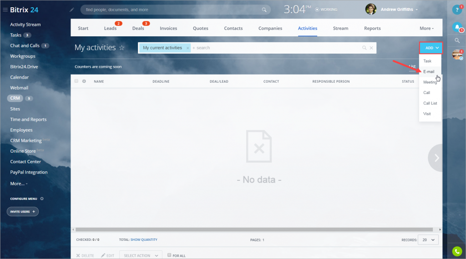Open the chat contact avatar in right sidebar
The image size is (466, 259).
(x=457, y=55)
